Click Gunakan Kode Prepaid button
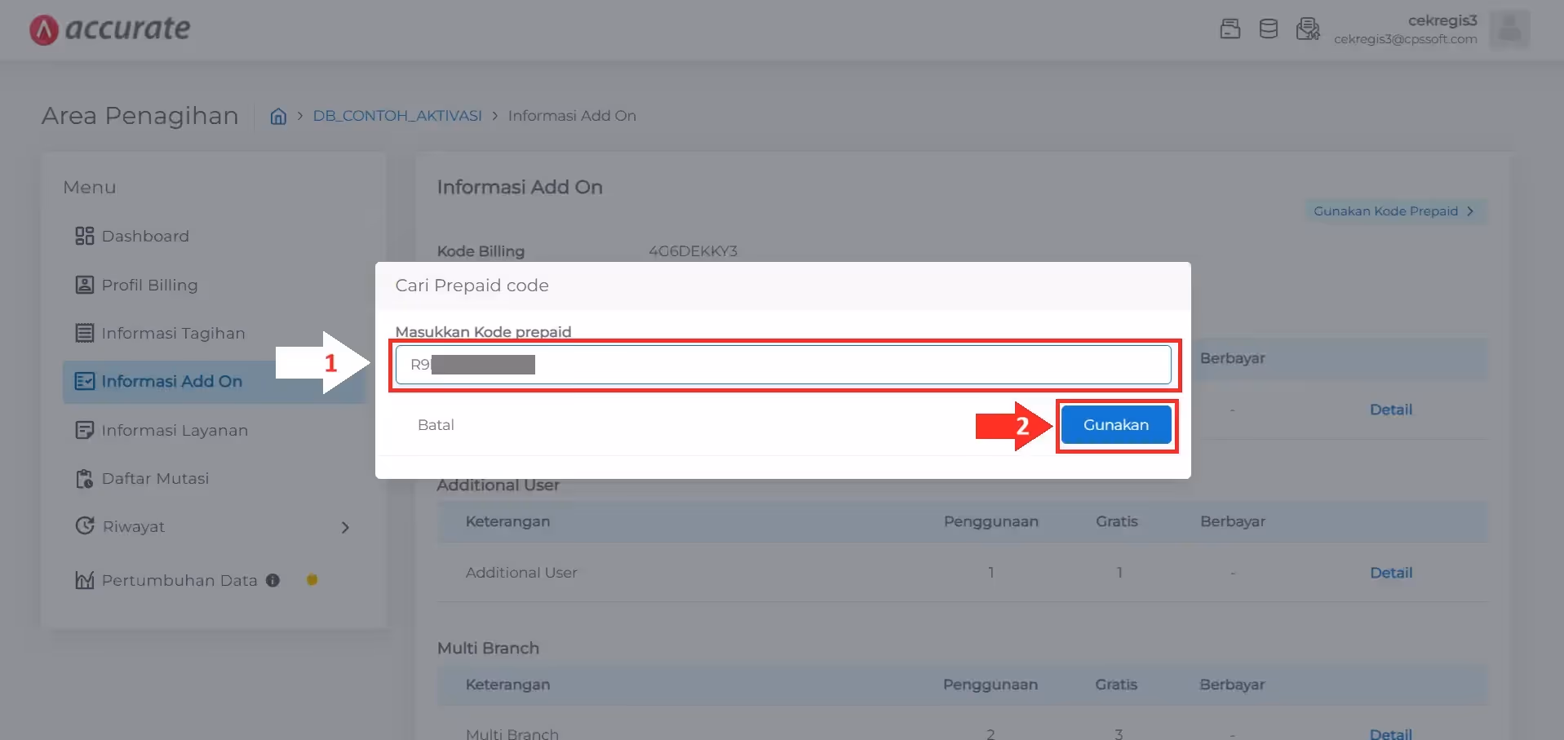The height and width of the screenshot is (740, 1564). click(1394, 211)
